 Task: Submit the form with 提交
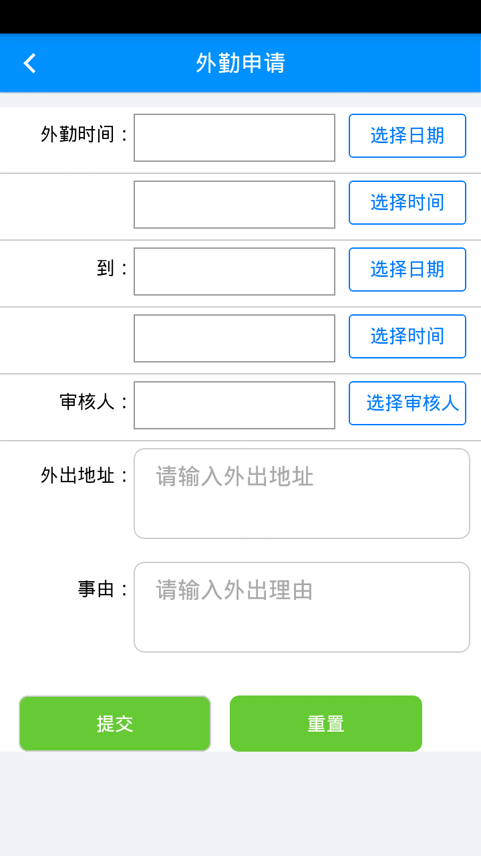115,724
